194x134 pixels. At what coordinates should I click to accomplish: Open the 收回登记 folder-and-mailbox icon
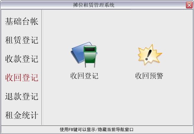click(x=84, y=55)
